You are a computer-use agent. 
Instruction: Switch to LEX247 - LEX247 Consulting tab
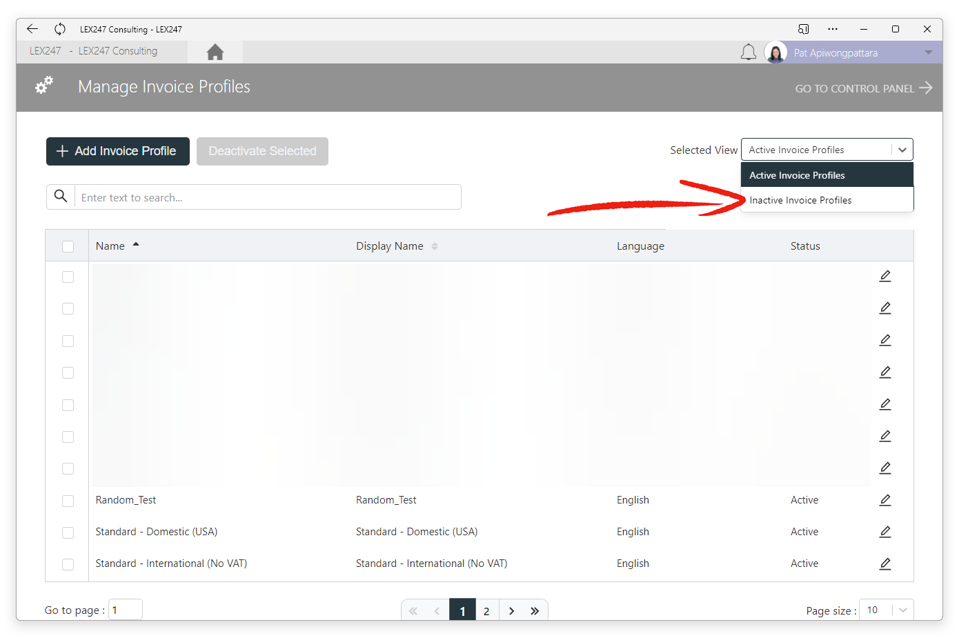coord(94,51)
